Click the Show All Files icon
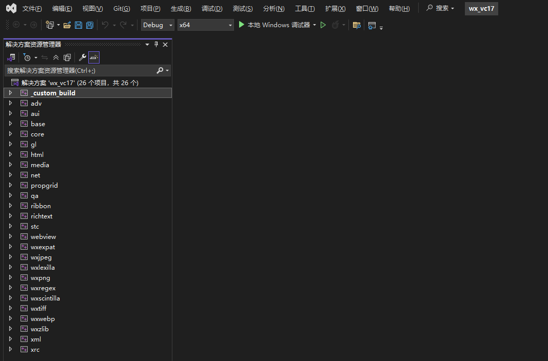 [x=67, y=57]
